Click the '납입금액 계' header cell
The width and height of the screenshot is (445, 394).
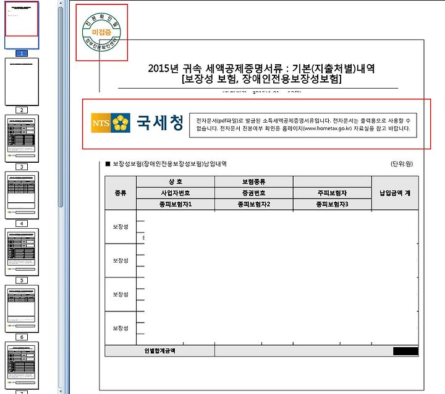395,193
